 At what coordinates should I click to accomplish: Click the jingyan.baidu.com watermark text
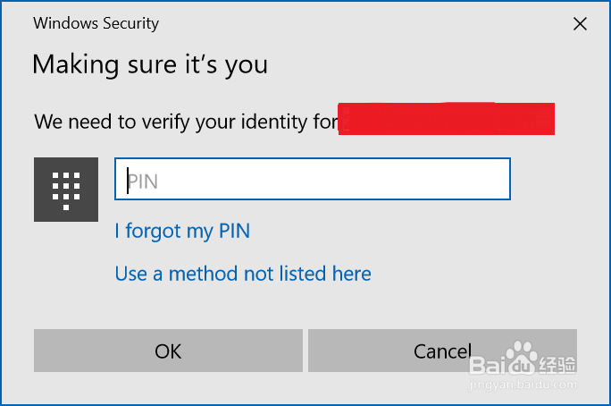click(523, 385)
